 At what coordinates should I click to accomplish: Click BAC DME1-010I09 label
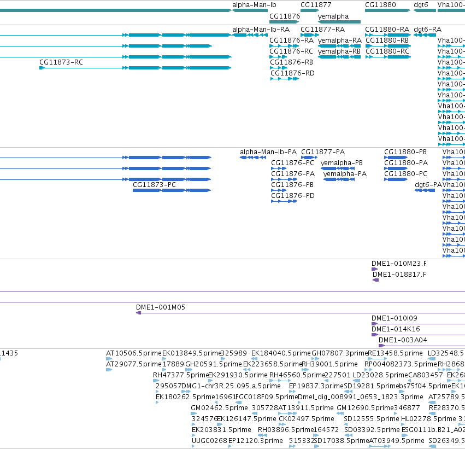click(x=395, y=318)
